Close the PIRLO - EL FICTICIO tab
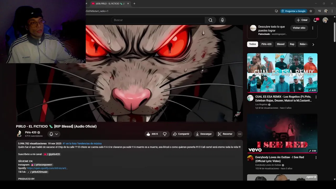This screenshot has height=189, width=336. coord(128,3)
